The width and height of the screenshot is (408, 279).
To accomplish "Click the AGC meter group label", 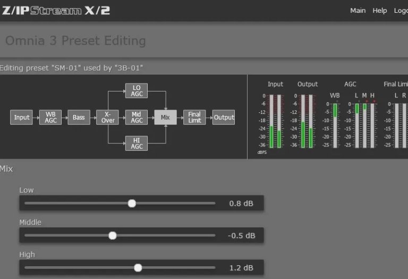I will click(x=350, y=84).
